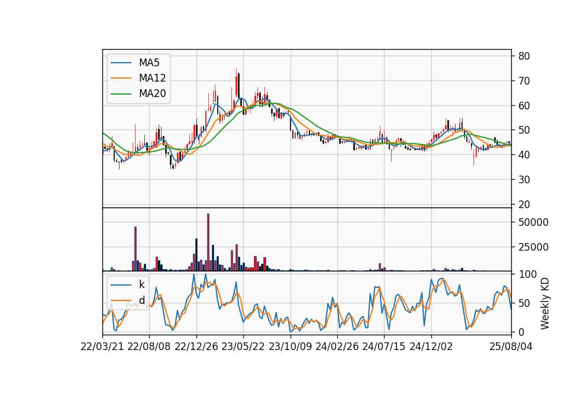Click the 25/08/04 date label
Screen dimensions: 568x408
(511, 347)
